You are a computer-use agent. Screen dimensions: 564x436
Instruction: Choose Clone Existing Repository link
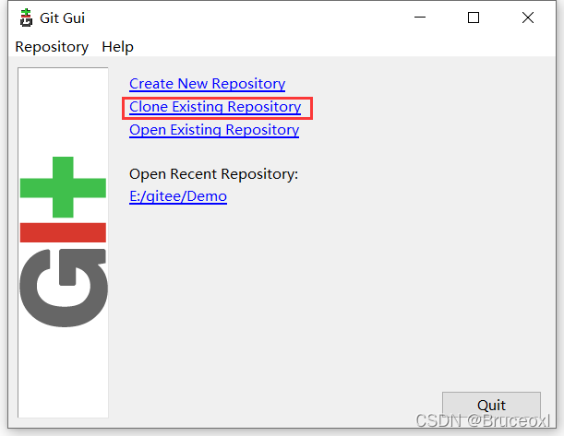pyautogui.click(x=215, y=107)
